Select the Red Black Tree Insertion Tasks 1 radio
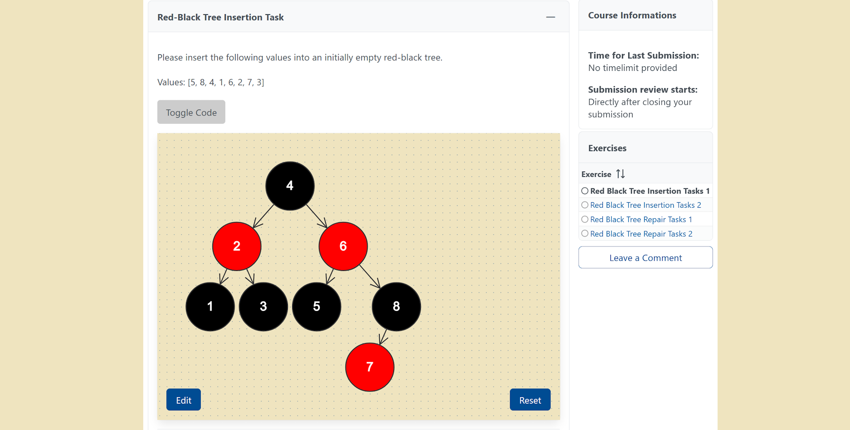 pyautogui.click(x=585, y=191)
